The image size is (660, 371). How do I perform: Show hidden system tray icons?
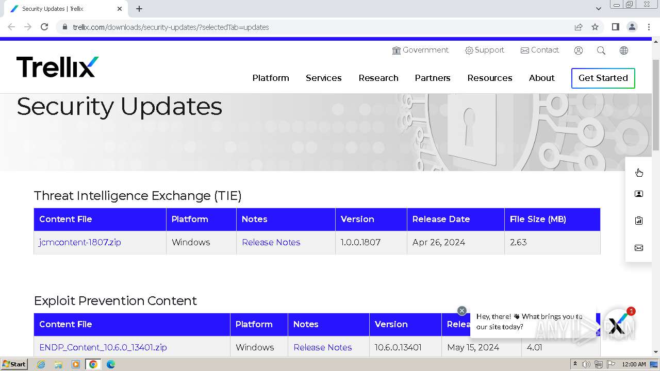coord(575,364)
